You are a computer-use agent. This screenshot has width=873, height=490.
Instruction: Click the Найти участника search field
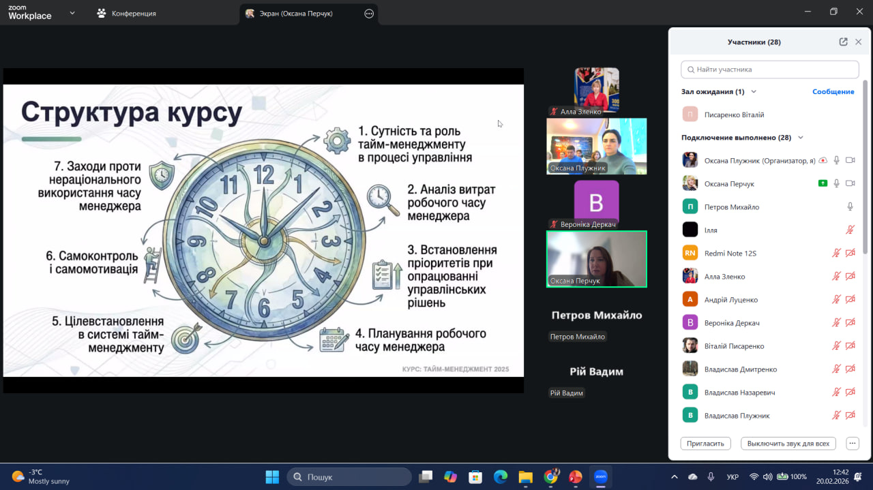pos(769,70)
